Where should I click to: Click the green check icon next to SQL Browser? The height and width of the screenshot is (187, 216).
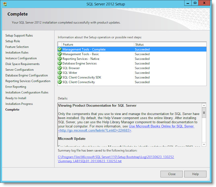[60, 68]
